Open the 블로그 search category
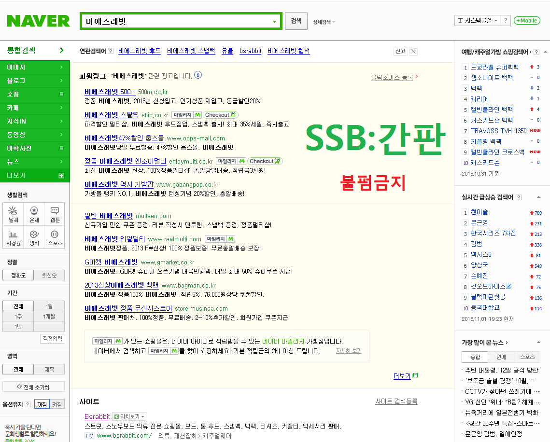The height and width of the screenshot is (442, 550). click(35, 81)
